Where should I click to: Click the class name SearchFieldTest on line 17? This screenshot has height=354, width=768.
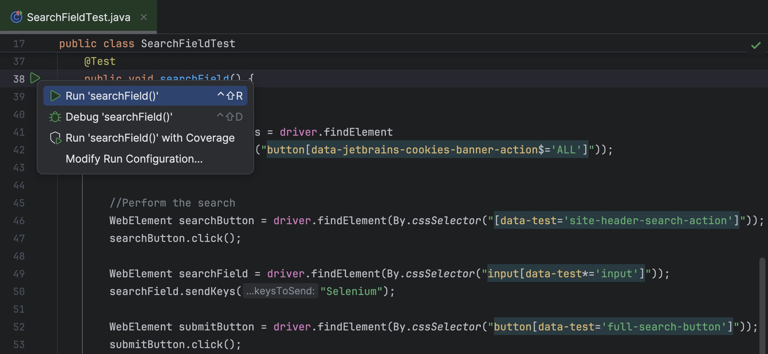coord(188,43)
